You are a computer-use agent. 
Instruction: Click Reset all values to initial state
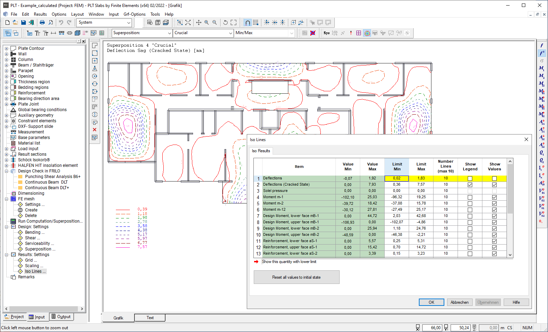[x=296, y=277]
